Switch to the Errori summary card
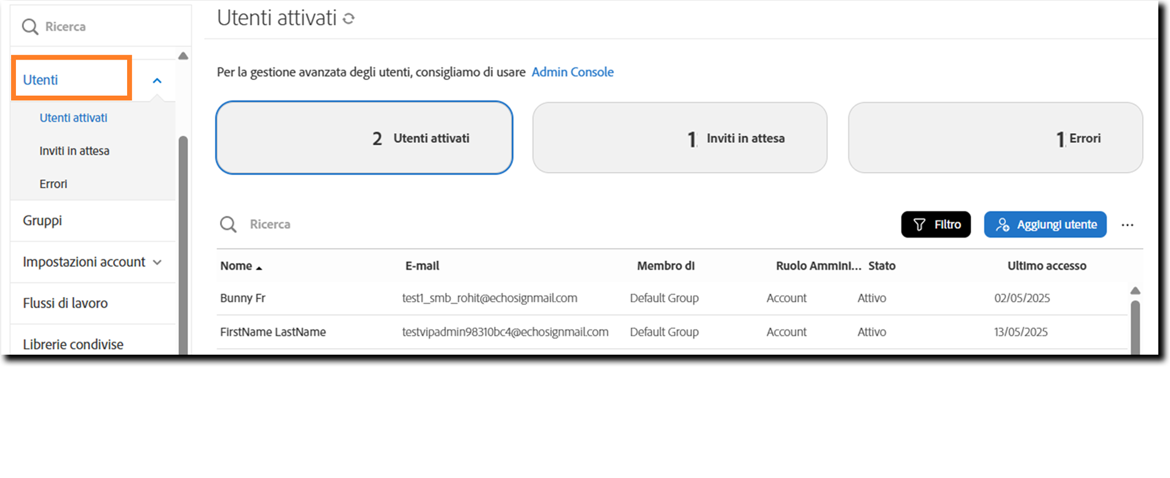 995,138
